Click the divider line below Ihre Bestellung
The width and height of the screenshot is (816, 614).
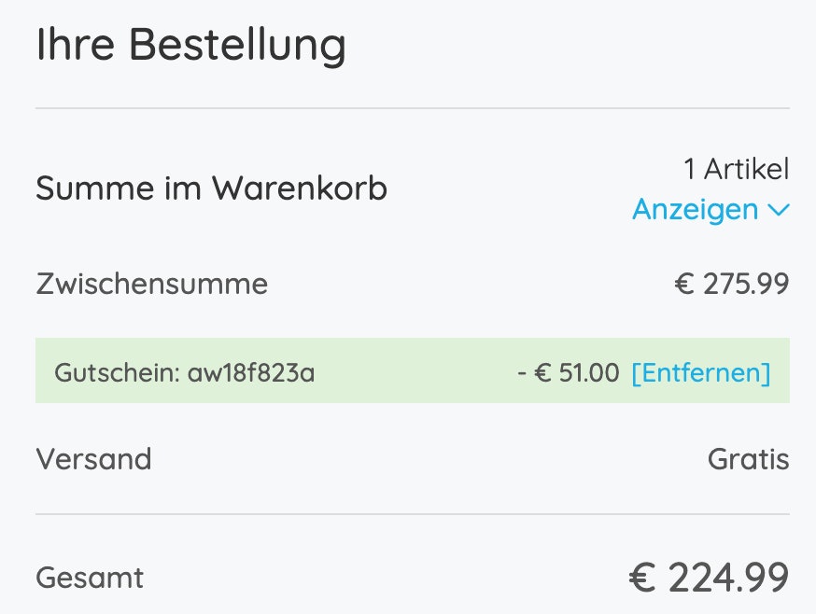point(412,109)
